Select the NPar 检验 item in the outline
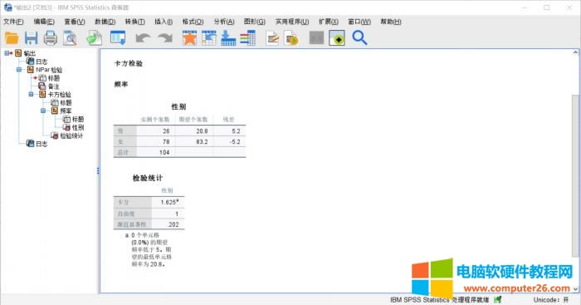The width and height of the screenshot is (581, 305). [x=49, y=70]
